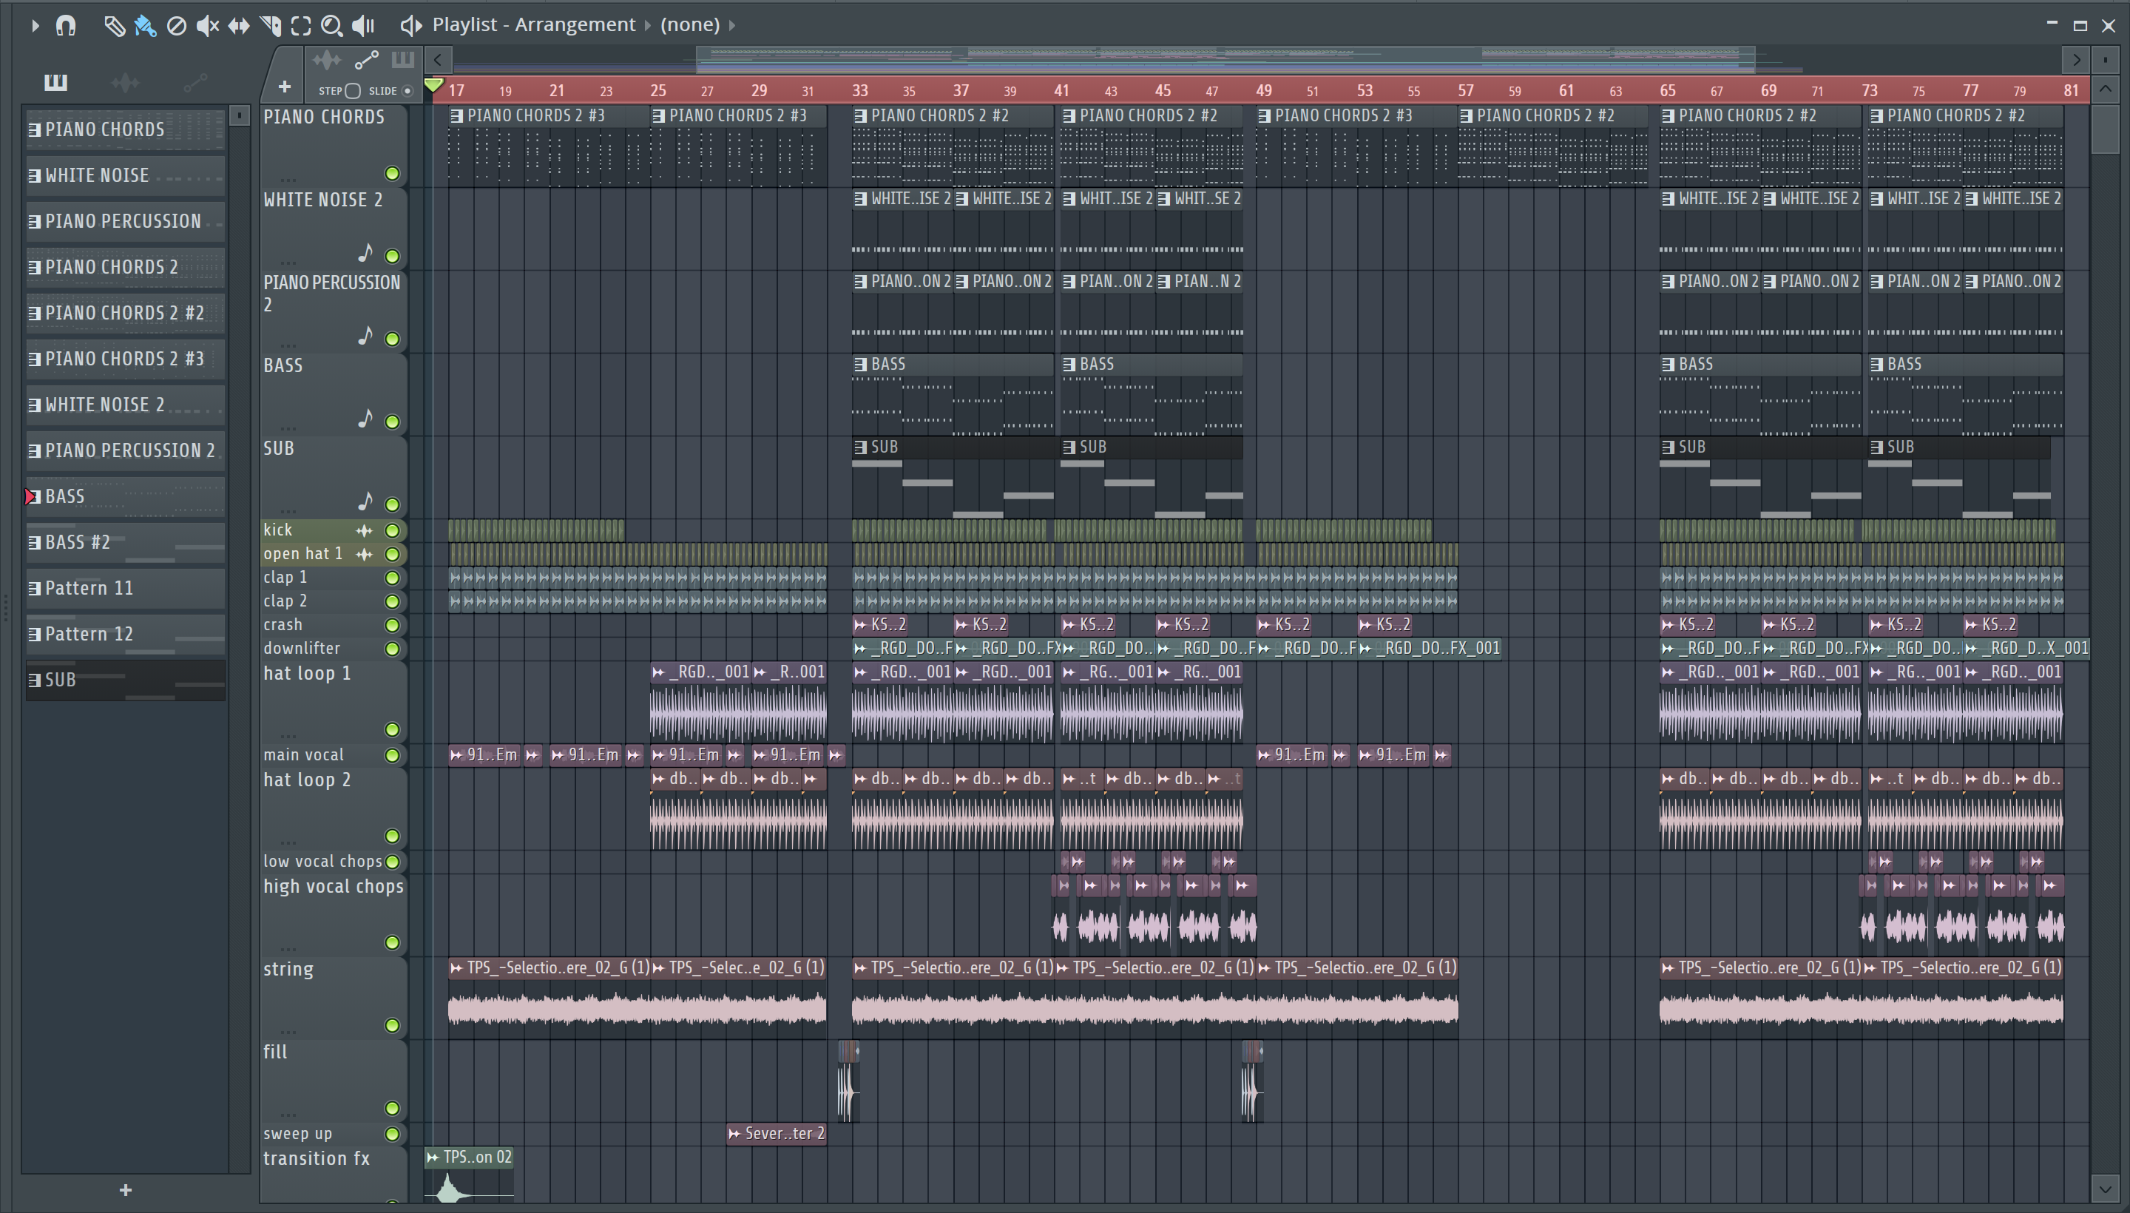Open TPS..on 02 clip menu
This screenshot has height=1213, width=2130.
coord(433,1156)
